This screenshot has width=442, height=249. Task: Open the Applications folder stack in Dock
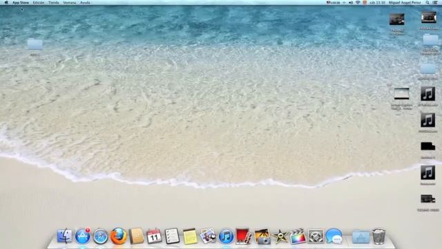click(x=361, y=237)
